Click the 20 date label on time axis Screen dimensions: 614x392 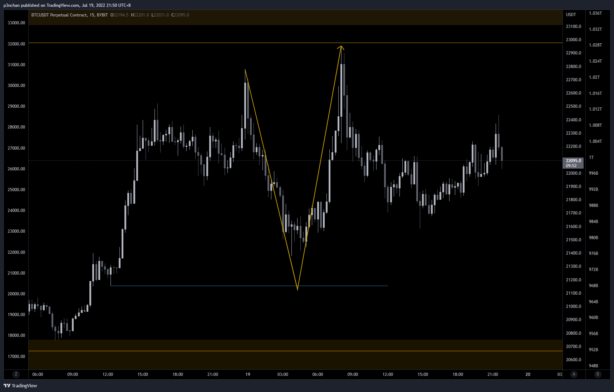pos(528,374)
